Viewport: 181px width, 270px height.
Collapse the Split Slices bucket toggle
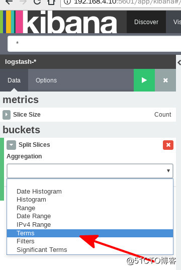click(x=11, y=145)
